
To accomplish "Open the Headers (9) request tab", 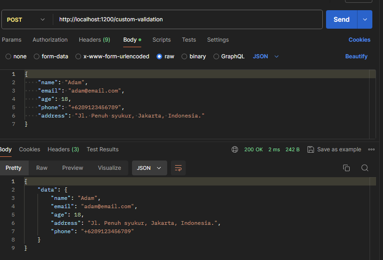I will 94,39.
